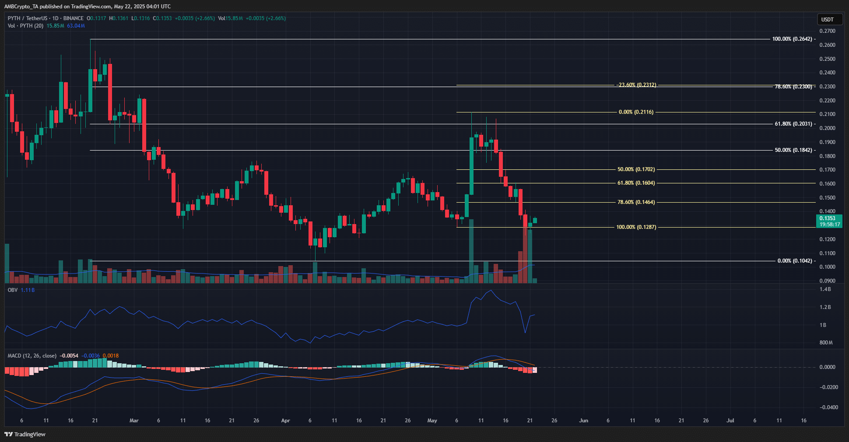The image size is (849, 442).
Task: Click the 0.00% (0.2116) Fibonacci label
Action: (636, 112)
